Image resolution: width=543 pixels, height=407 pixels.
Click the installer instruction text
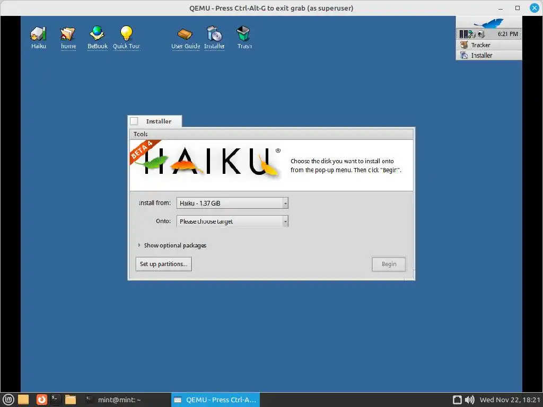coord(346,165)
